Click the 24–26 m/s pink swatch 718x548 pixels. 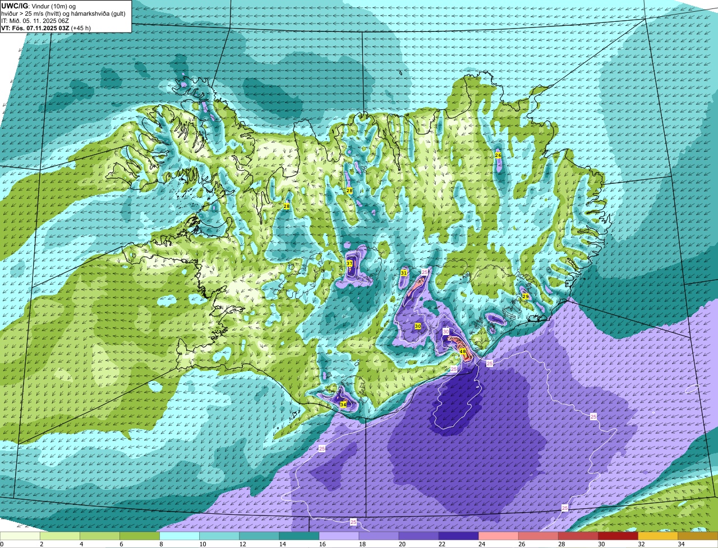(x=498, y=536)
